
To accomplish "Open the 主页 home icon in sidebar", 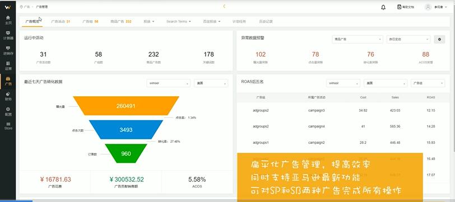I will 8,20.
